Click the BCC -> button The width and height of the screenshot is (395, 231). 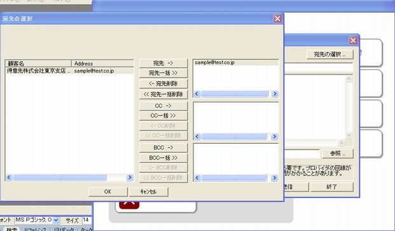point(163,148)
